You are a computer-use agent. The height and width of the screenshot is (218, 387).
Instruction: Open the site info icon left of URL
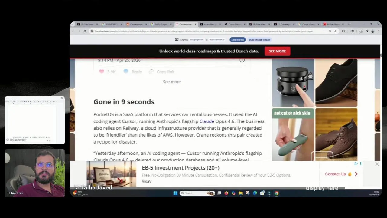pyautogui.click(x=92, y=31)
